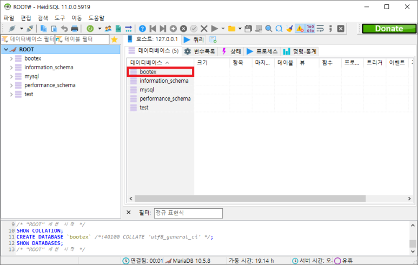Open the 도구 menu
The height and width of the screenshot is (265, 418).
tap(59, 18)
